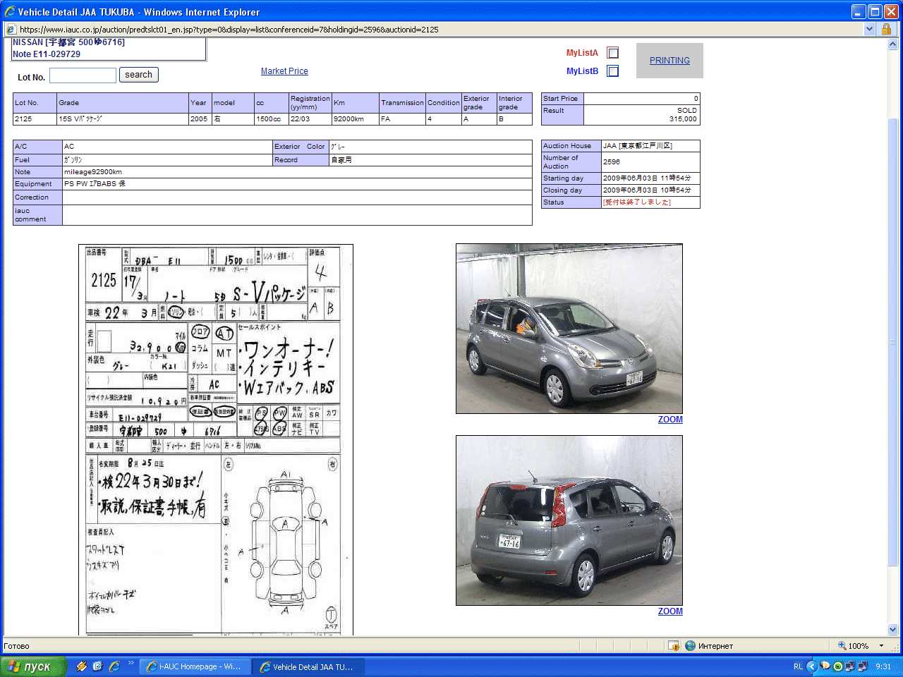Click the 92000km mileage cell
Image resolution: width=903 pixels, height=677 pixels.
point(356,119)
